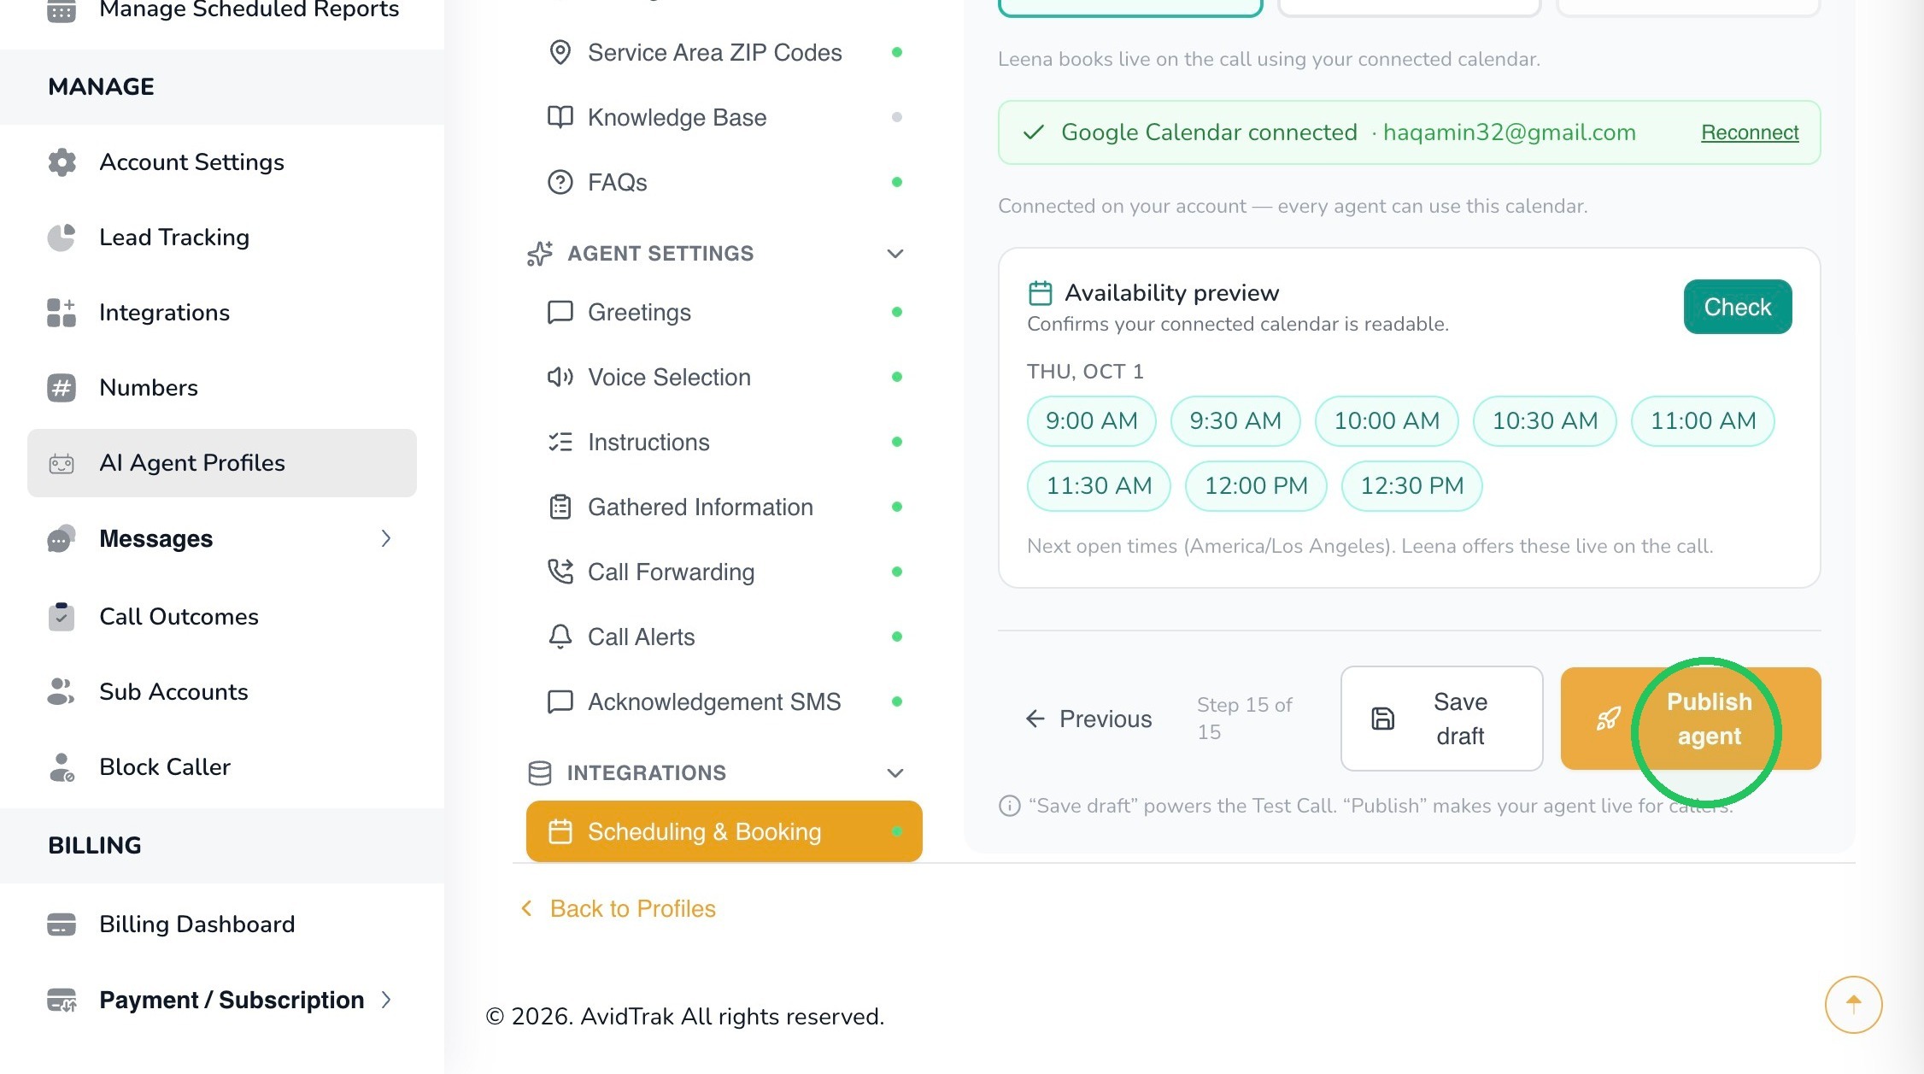Image resolution: width=1924 pixels, height=1074 pixels.
Task: Select the Scheduling & Booking step
Action: click(x=724, y=831)
